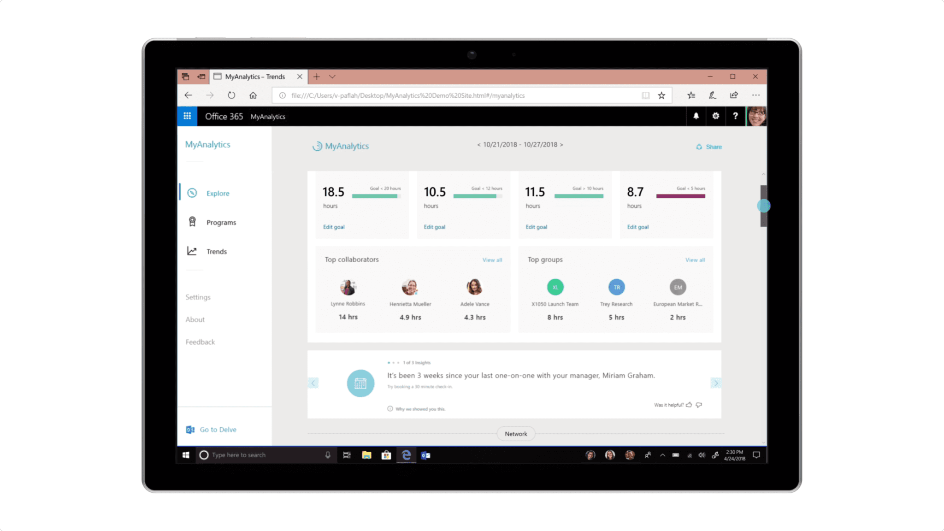
Task: Click the 8.7 hours red progress bar
Action: (x=681, y=196)
